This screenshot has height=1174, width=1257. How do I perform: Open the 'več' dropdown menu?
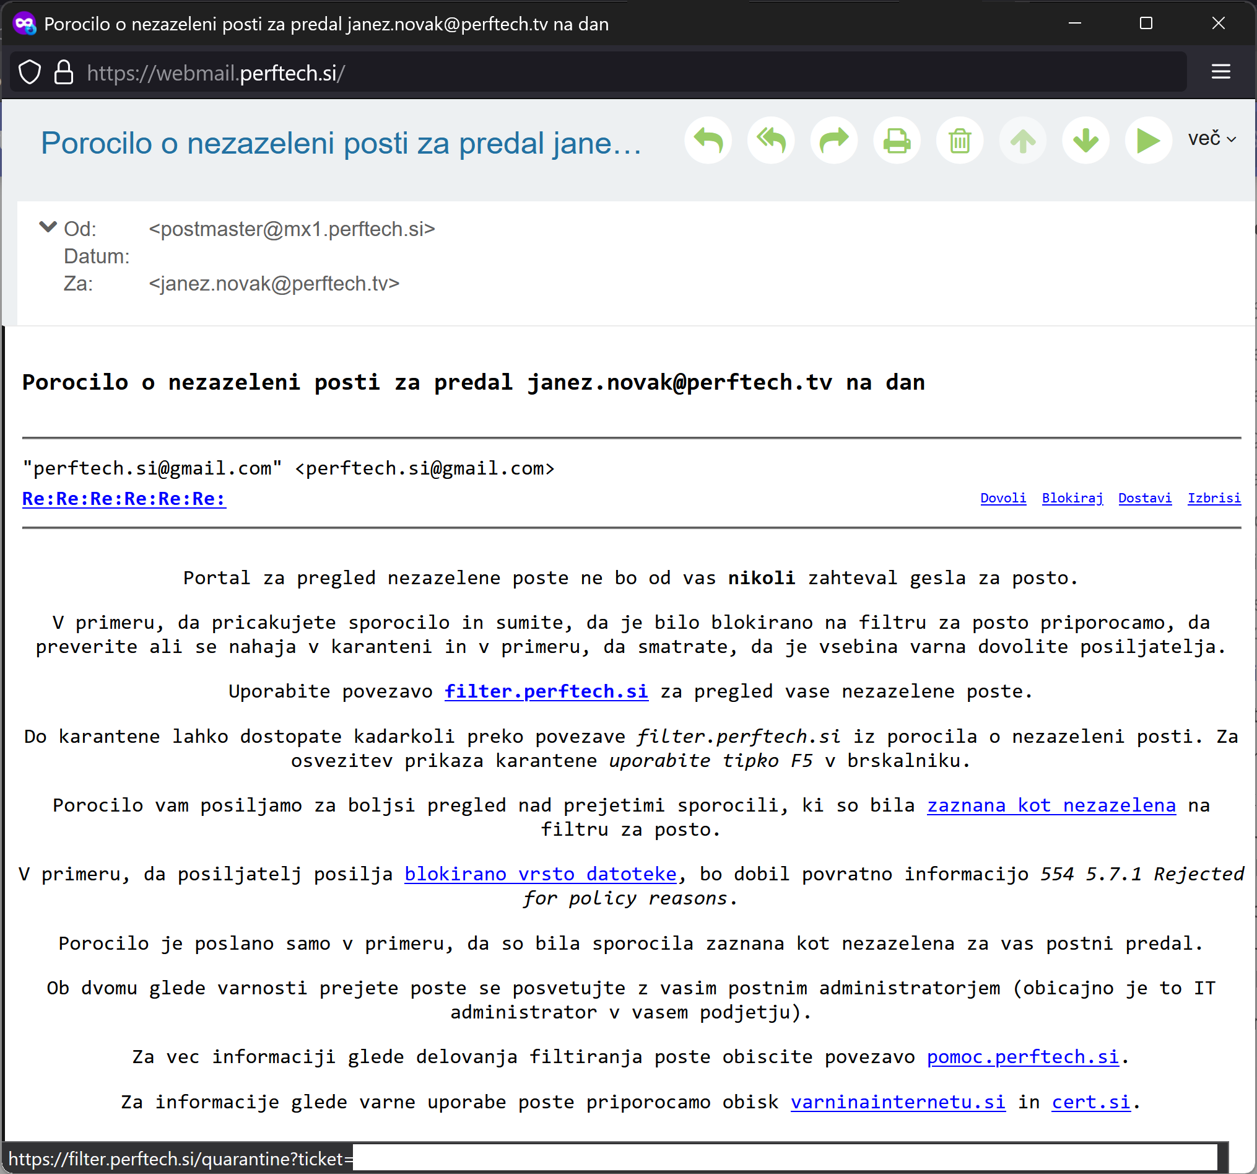pyautogui.click(x=1211, y=139)
